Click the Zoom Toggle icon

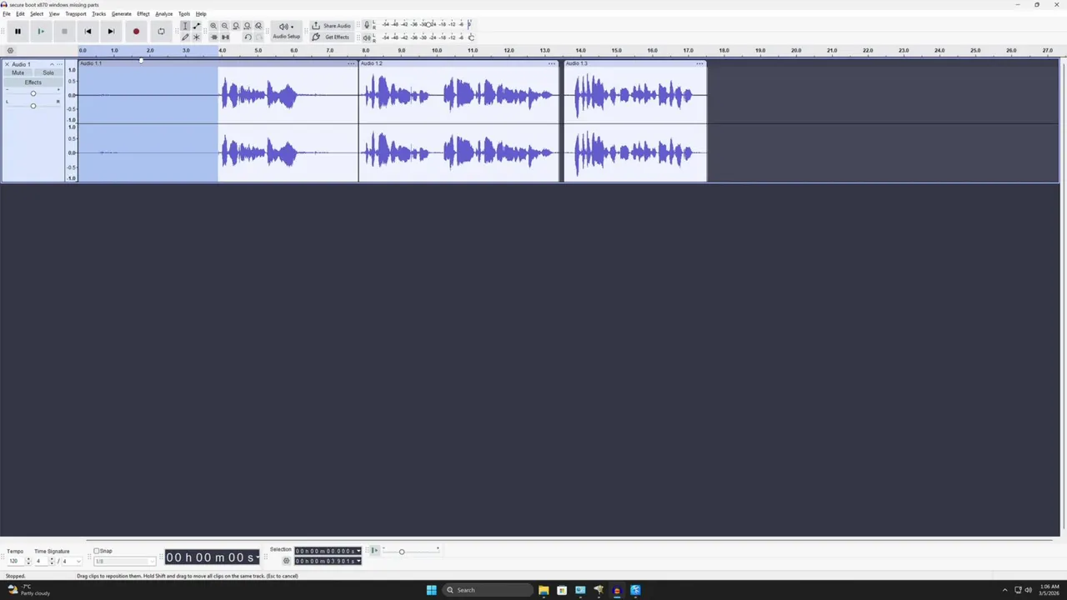pos(258,26)
